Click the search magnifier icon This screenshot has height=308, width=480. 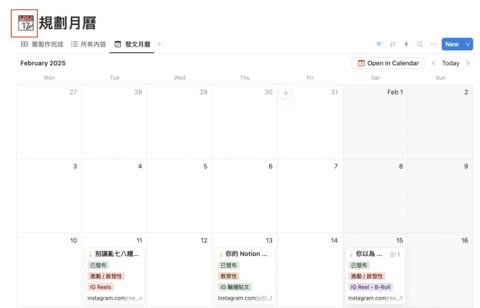(420, 44)
